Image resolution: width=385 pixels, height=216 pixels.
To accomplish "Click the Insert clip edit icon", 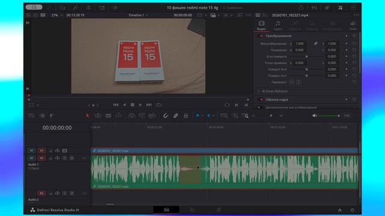I will point(131,116).
